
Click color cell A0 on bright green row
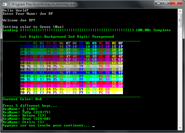tap(22, 76)
